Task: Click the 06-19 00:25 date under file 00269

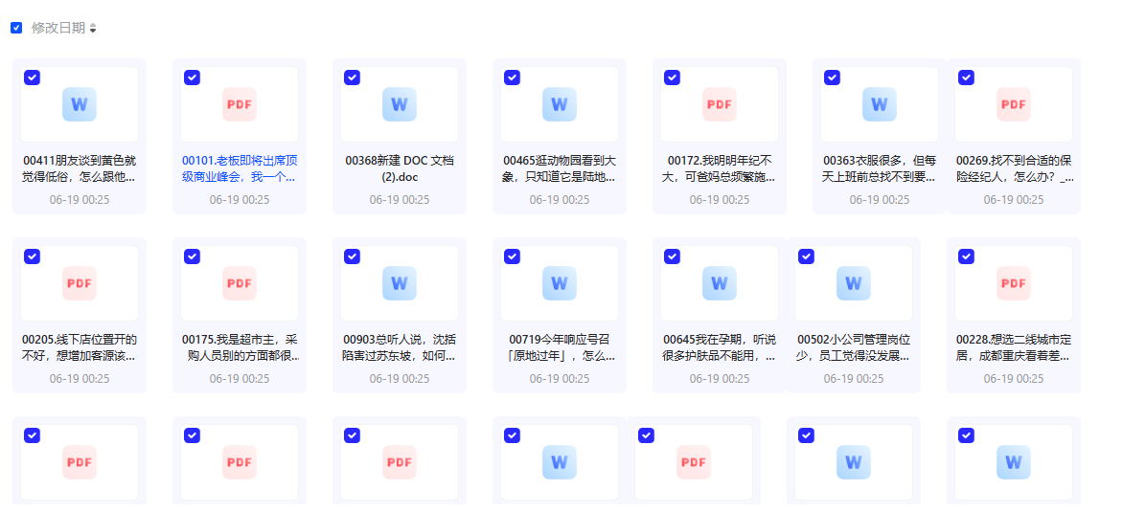Action: [1014, 199]
